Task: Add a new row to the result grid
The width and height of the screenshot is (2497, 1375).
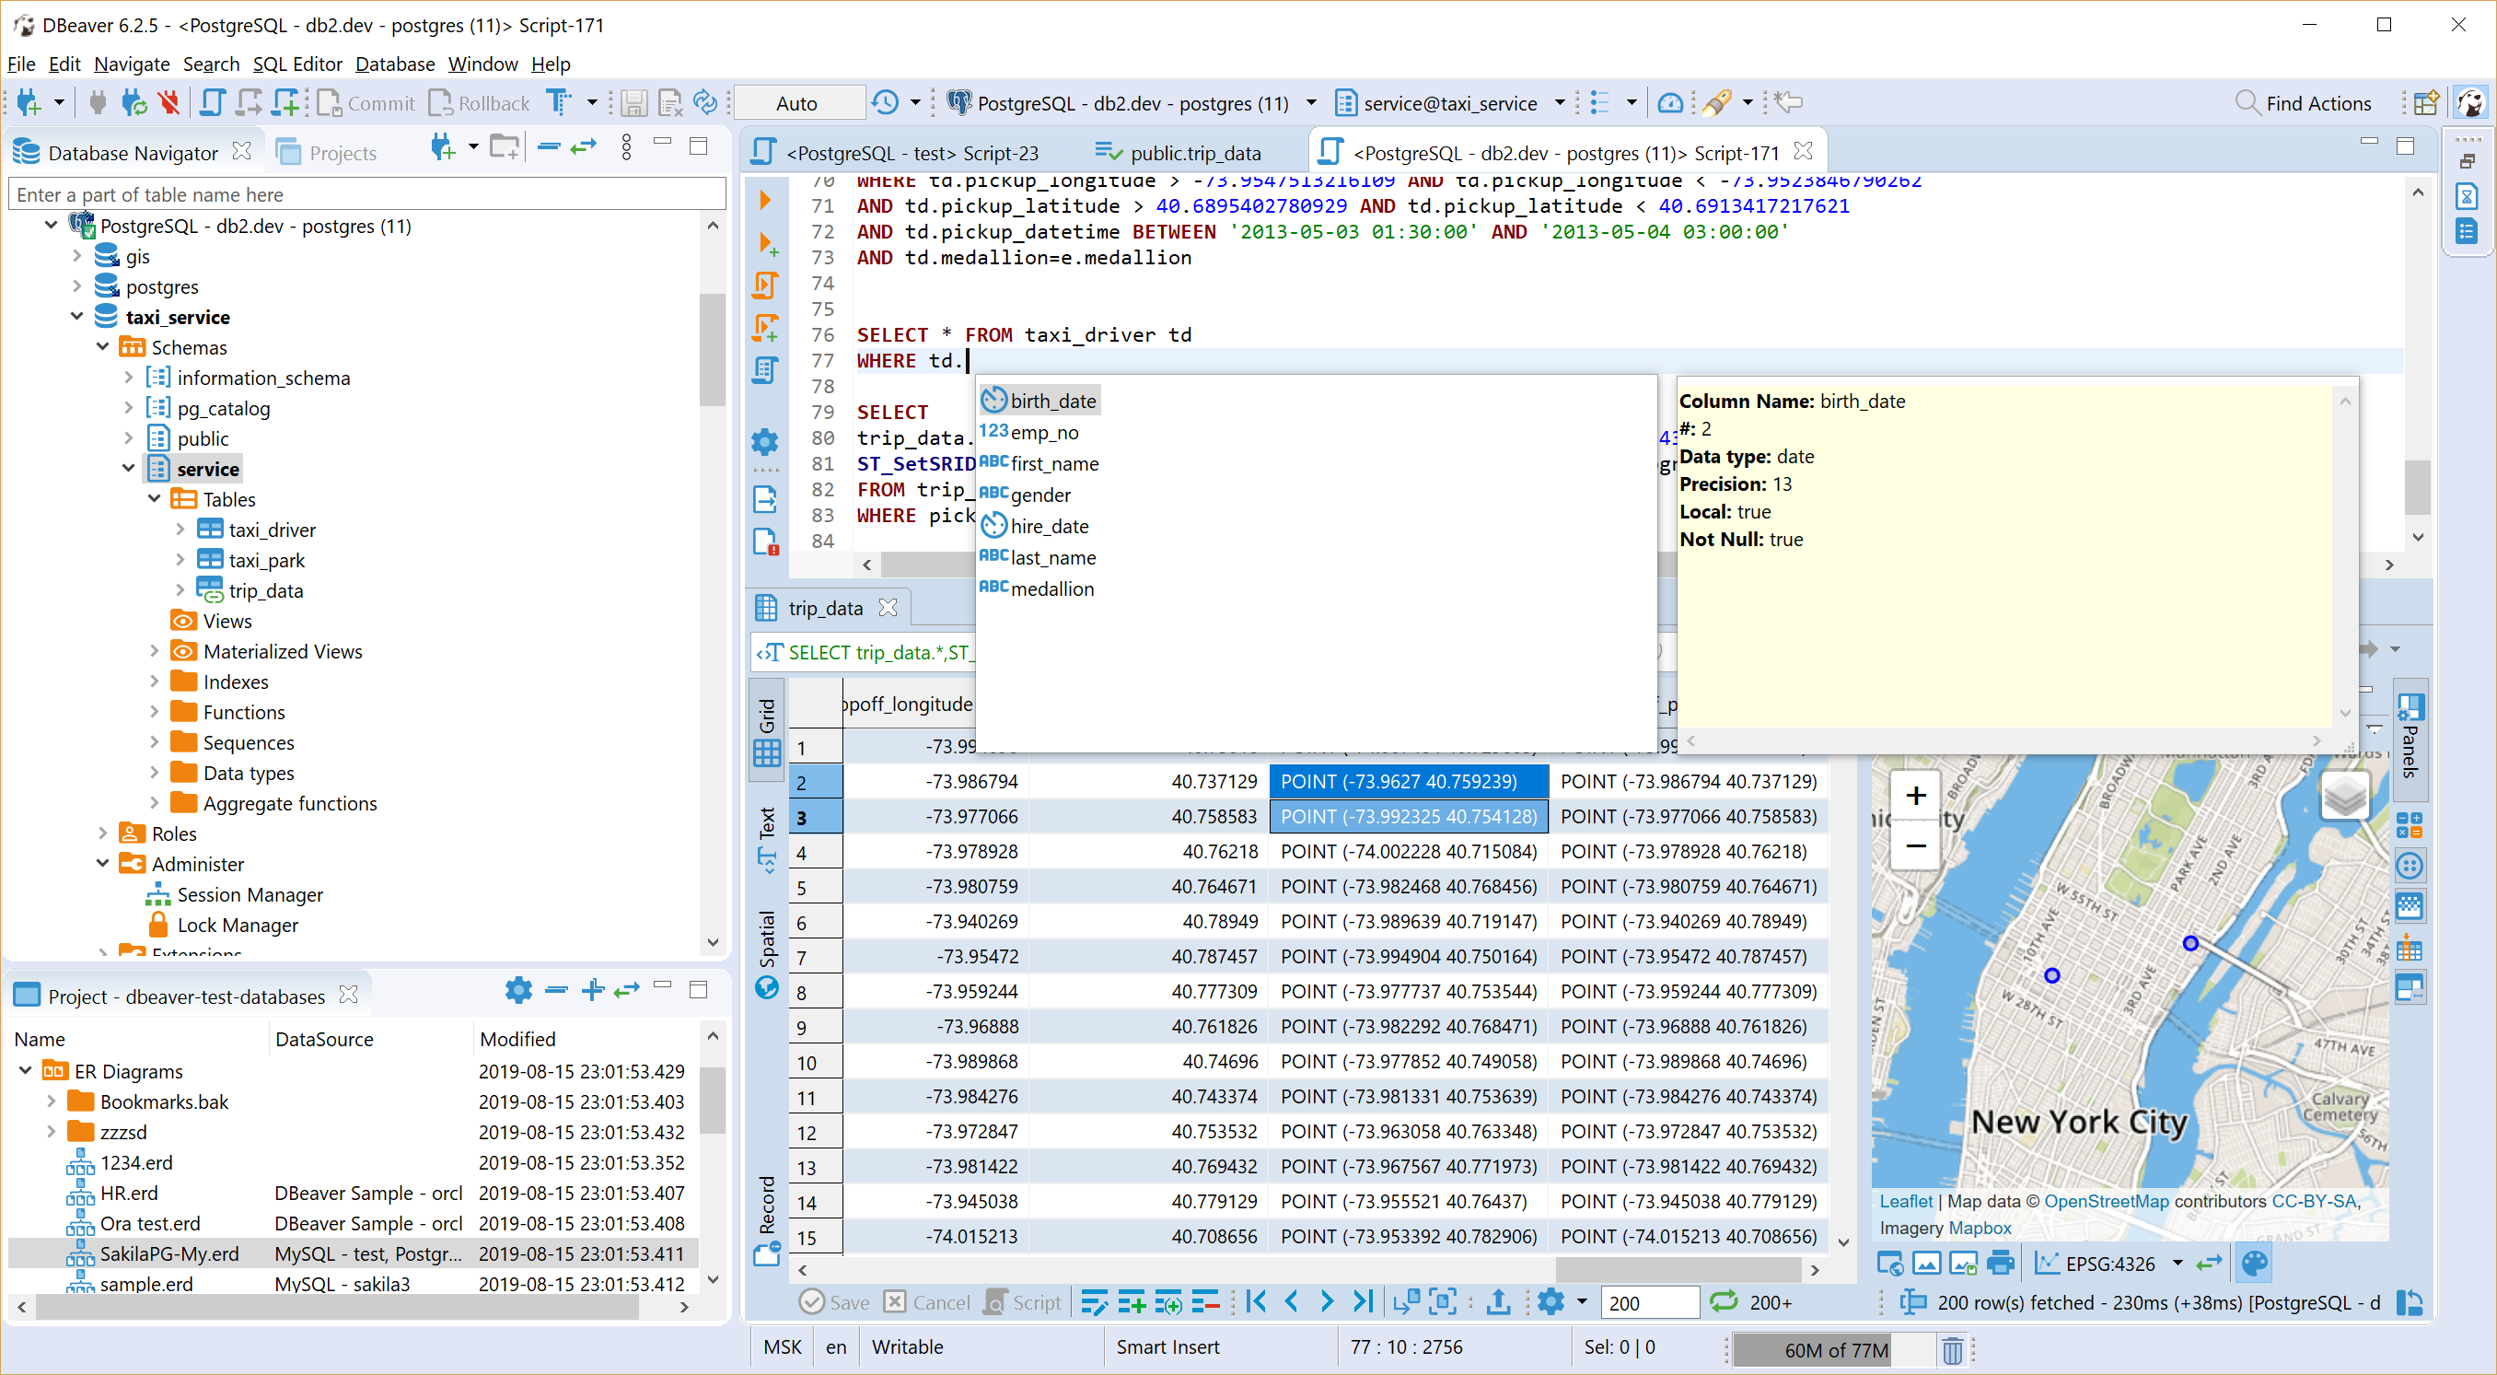Action: (1132, 1302)
